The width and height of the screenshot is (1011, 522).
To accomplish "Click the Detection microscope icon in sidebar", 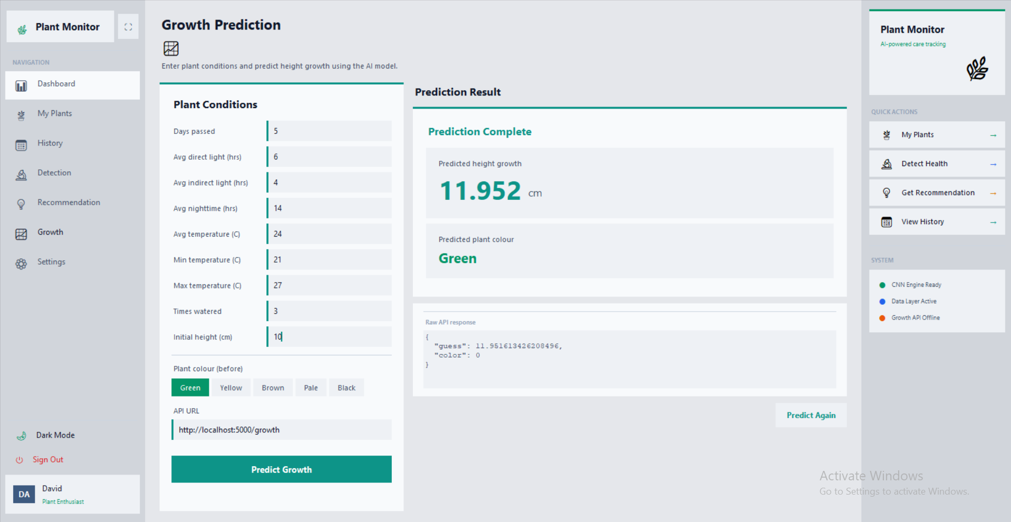I will coord(21,175).
